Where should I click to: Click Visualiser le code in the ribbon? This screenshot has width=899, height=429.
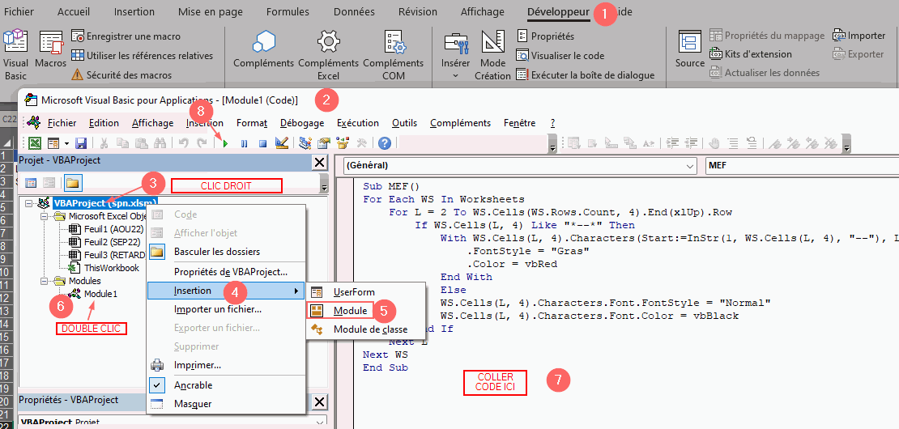coord(567,56)
